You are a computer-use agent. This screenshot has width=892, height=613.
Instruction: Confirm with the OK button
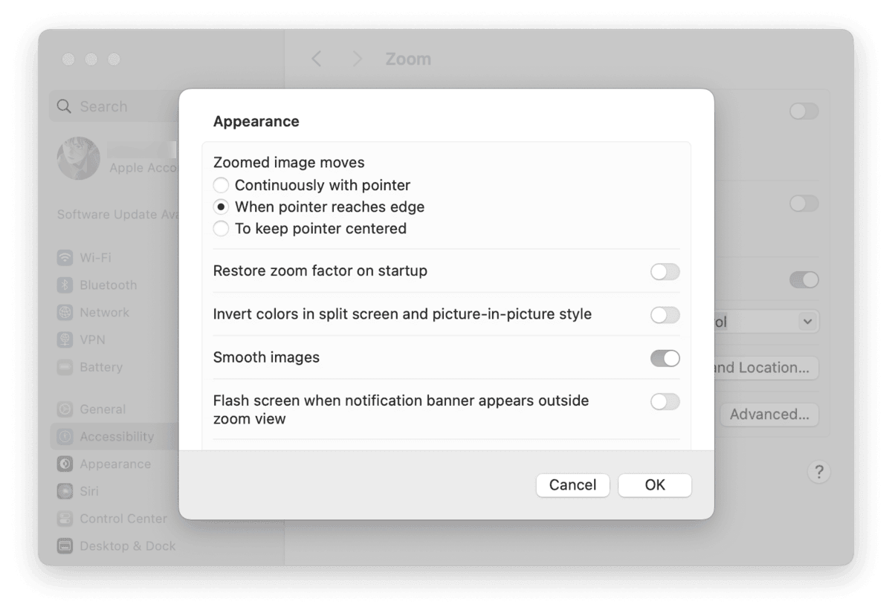tap(655, 485)
